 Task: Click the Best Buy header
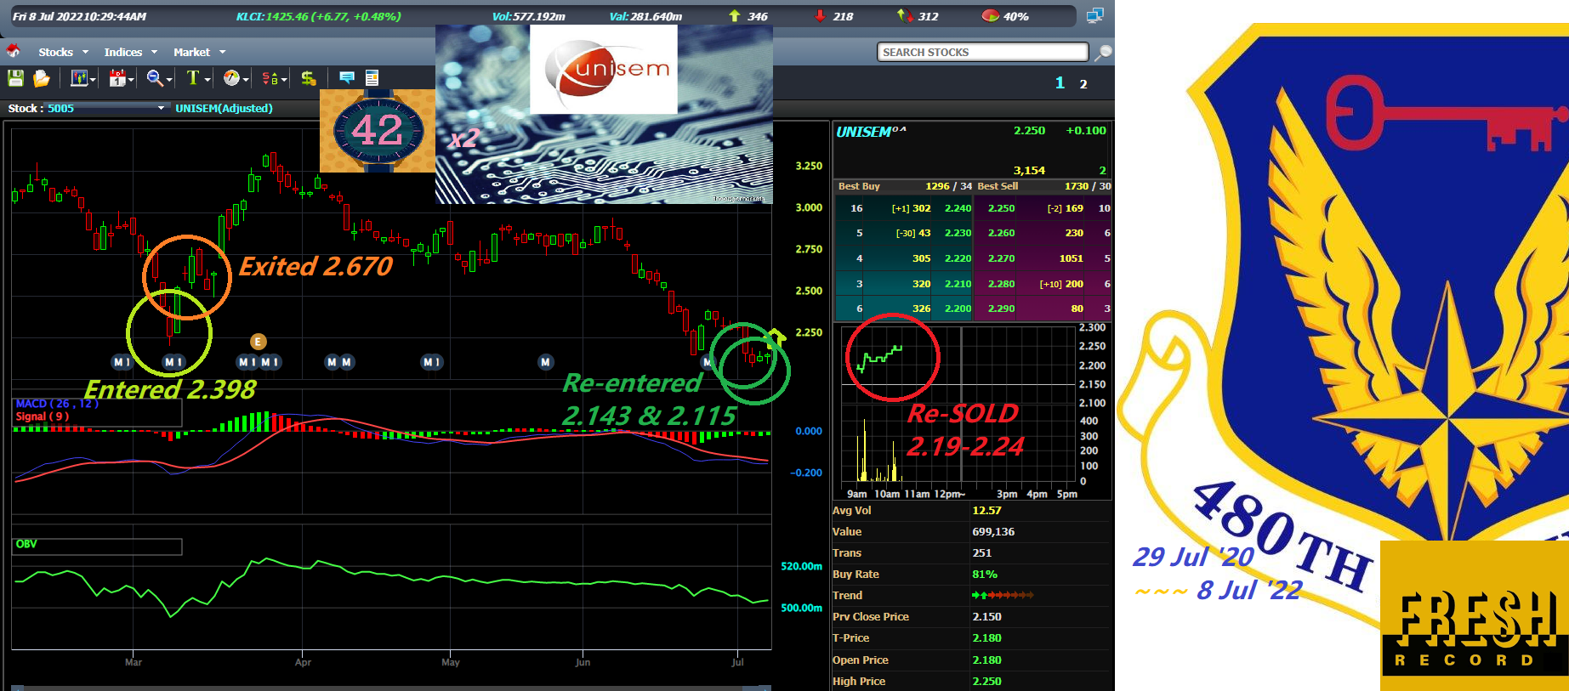(859, 186)
